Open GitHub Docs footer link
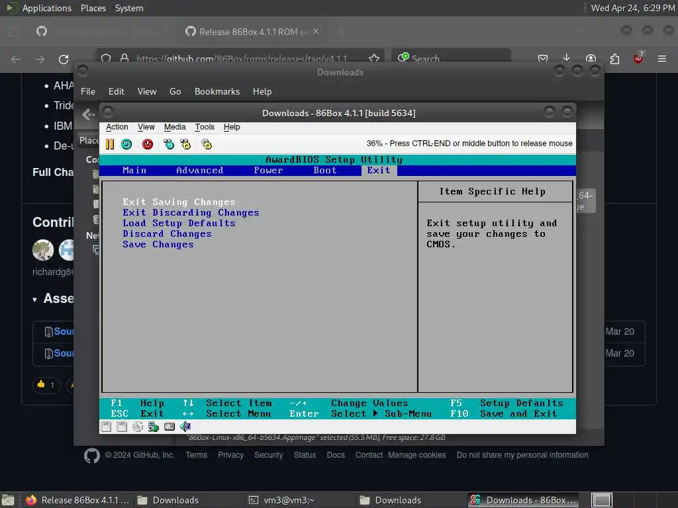The image size is (678, 508). [x=336, y=455]
